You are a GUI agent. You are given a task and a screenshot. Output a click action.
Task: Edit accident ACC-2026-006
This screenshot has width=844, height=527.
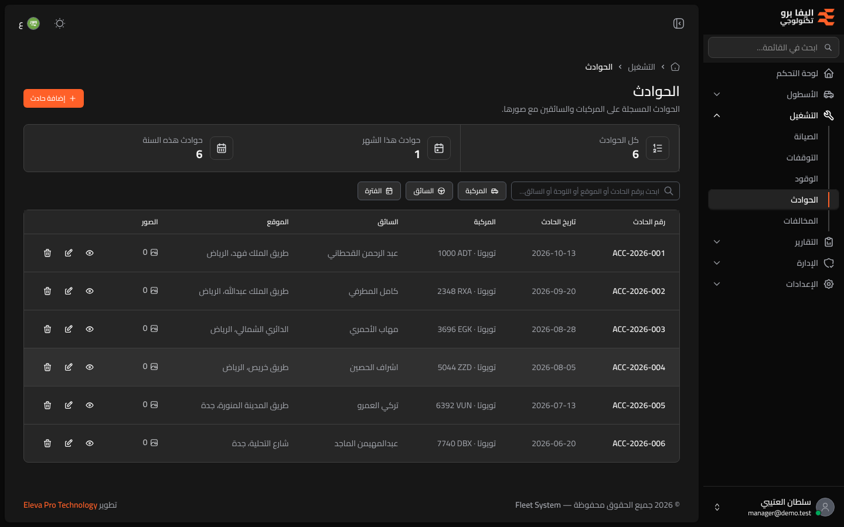coord(69,443)
